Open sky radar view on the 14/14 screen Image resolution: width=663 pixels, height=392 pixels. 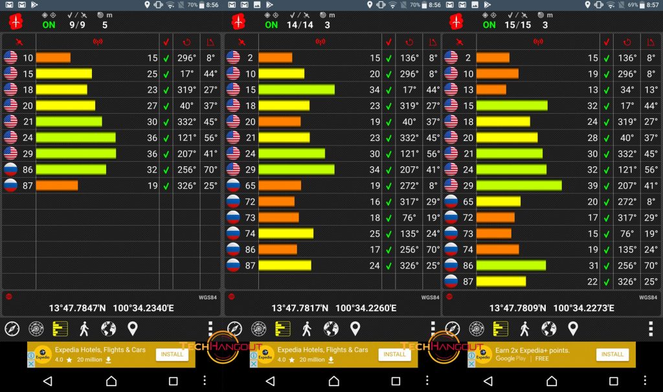[258, 329]
